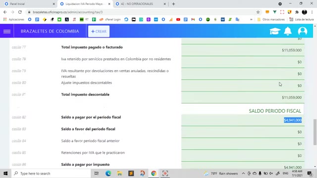This screenshot has width=317, height=178.
Task: Click 'Saldo a pagar por el período fiscal' label
Action: tap(91, 117)
